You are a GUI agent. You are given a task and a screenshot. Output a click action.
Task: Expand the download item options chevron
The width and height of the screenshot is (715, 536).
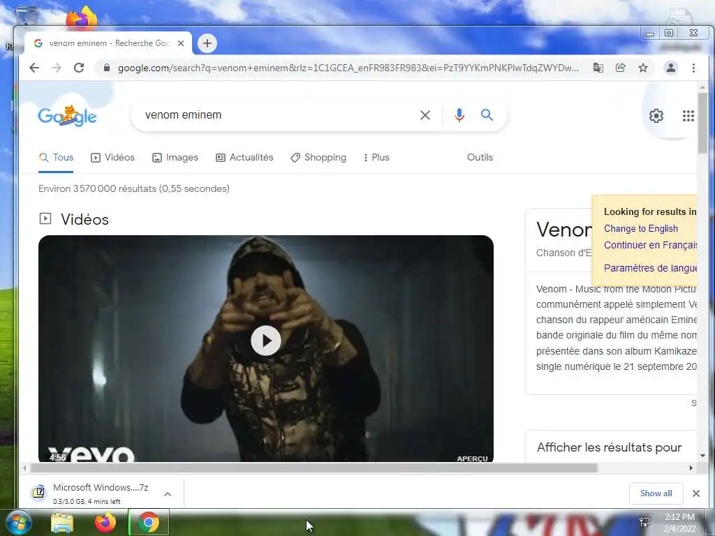(168, 493)
